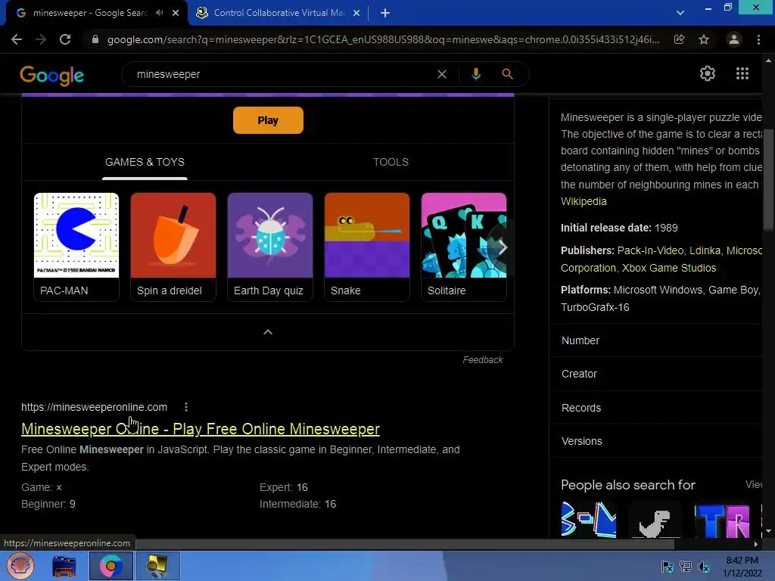Click the browser back arrow
Viewport: 775px width, 581px height.
coord(17,39)
